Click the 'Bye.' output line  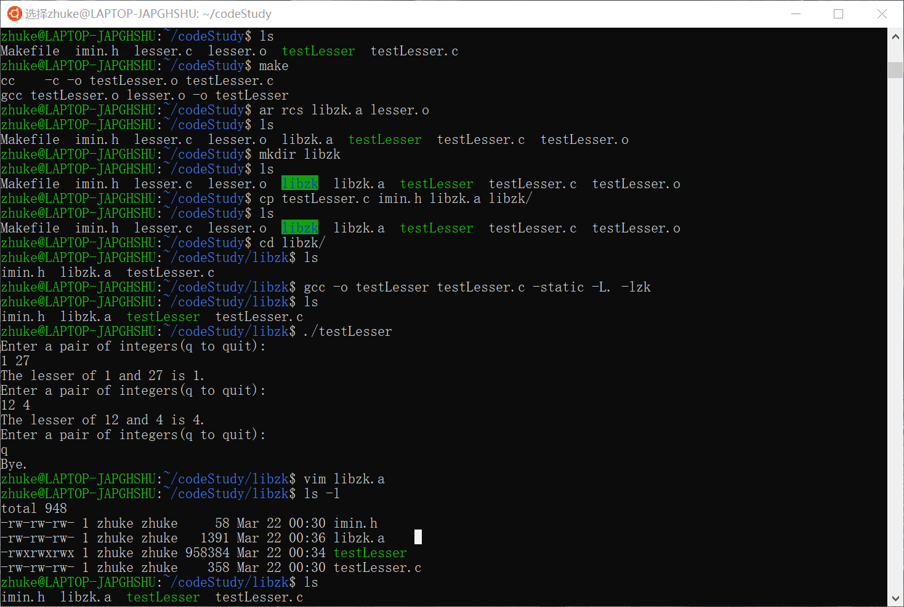[x=14, y=464]
